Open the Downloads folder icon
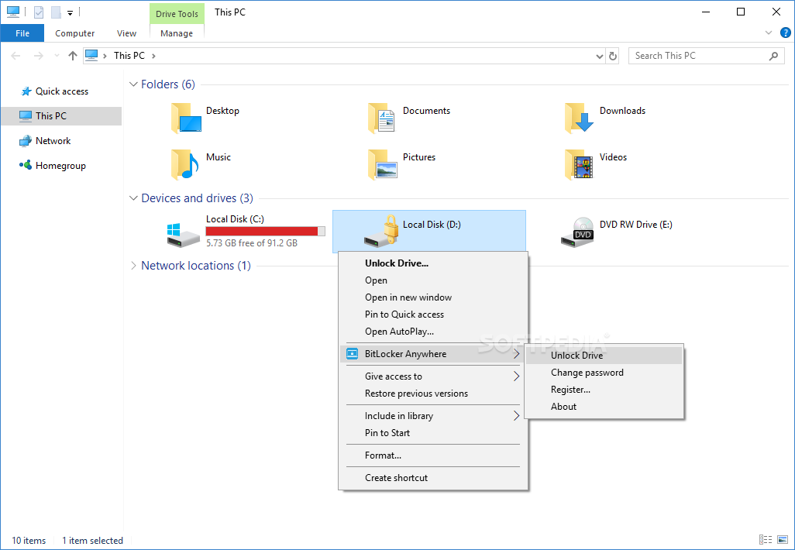795x550 pixels. pyautogui.click(x=579, y=118)
